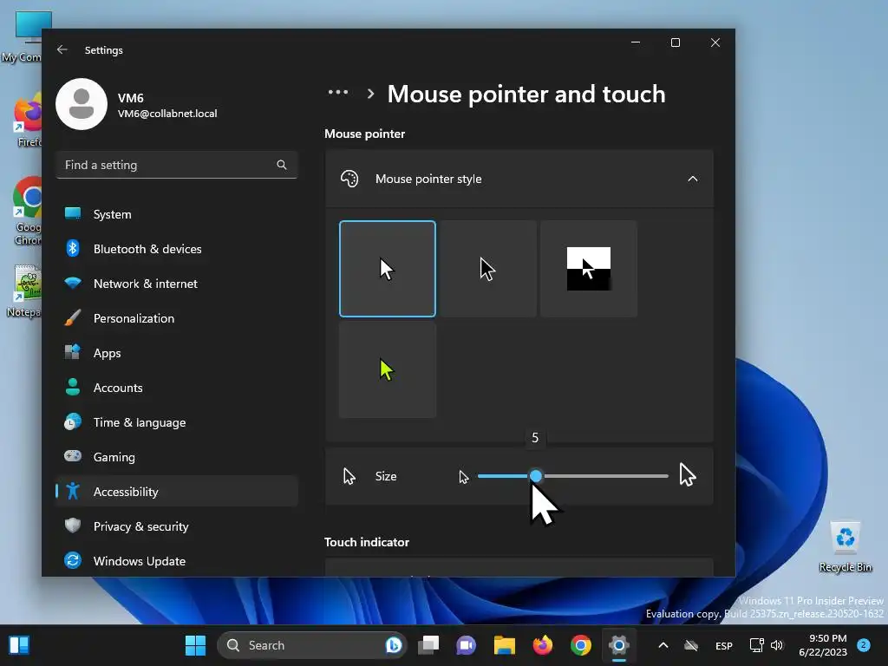Open Accounts settings category
This screenshot has height=666, width=888.
tap(177, 388)
